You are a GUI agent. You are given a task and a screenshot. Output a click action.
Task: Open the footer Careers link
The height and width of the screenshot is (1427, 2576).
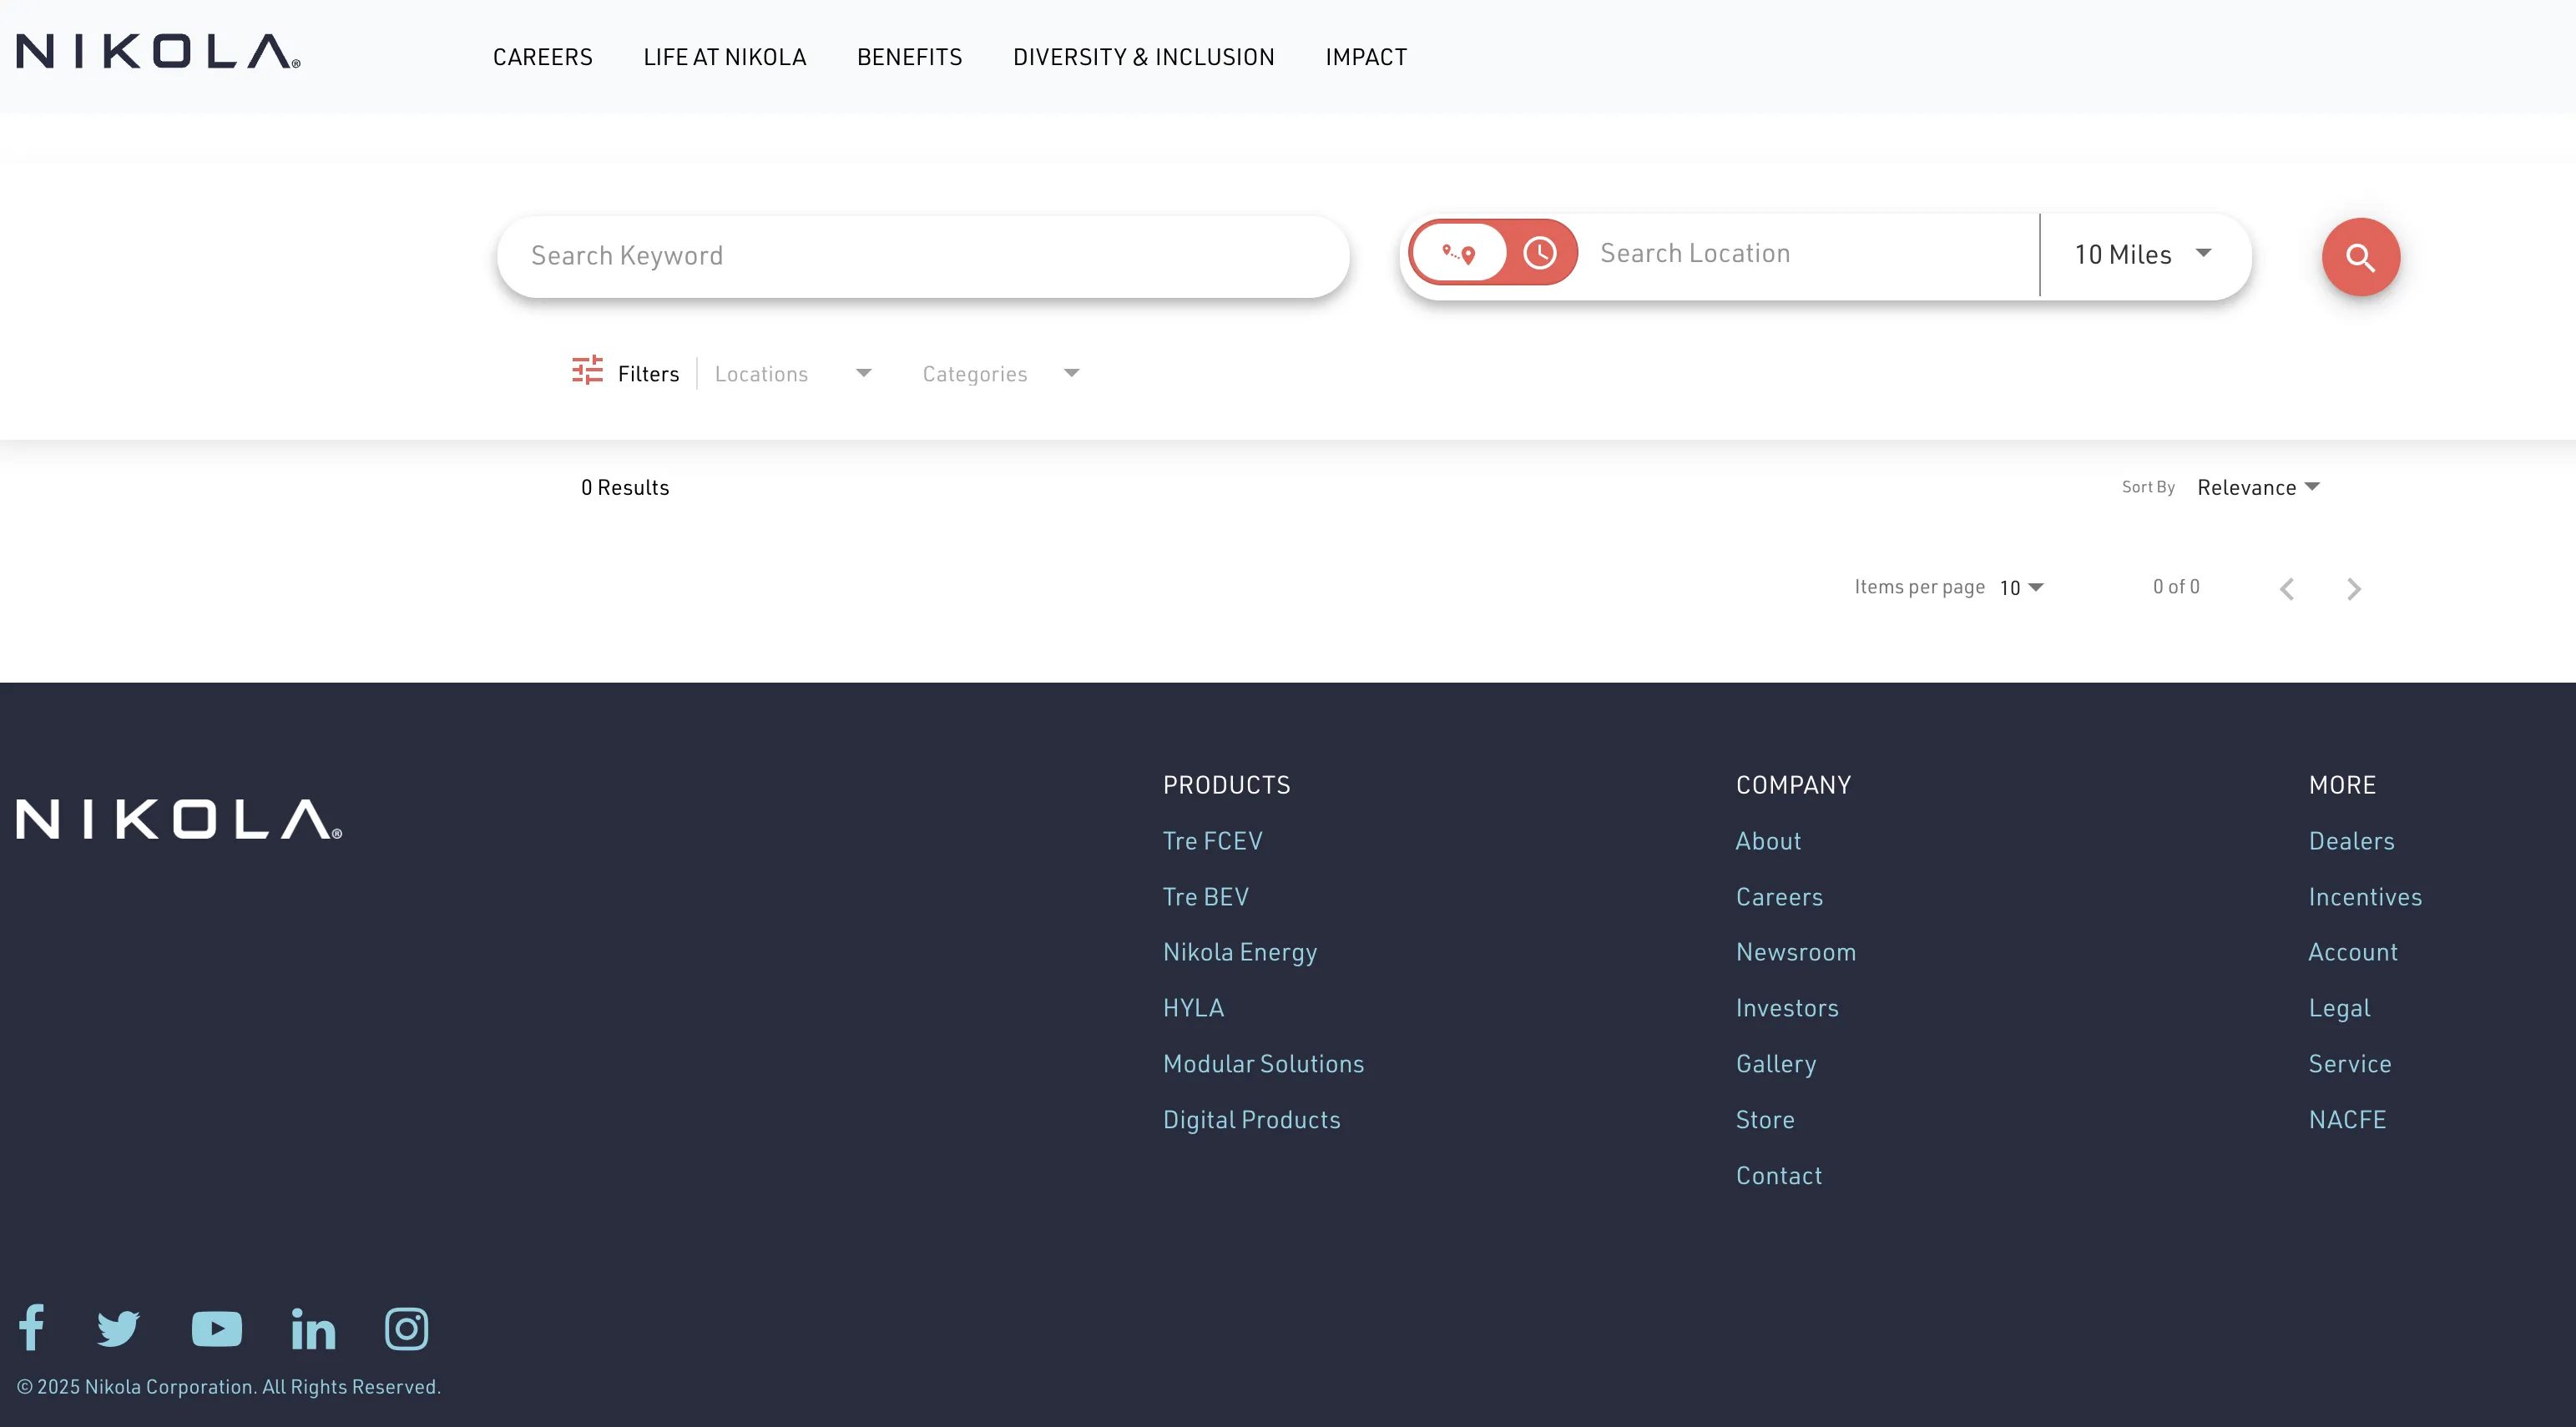coord(1779,897)
